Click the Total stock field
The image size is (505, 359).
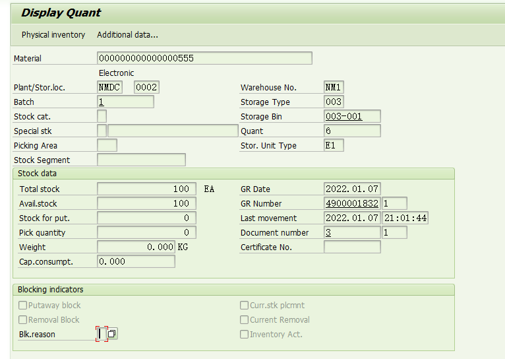pos(146,189)
